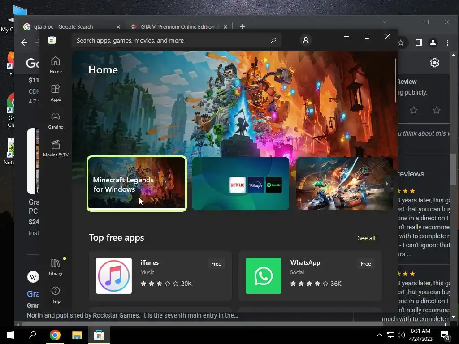
Task: Open the notification center icon
Action: tap(445, 335)
